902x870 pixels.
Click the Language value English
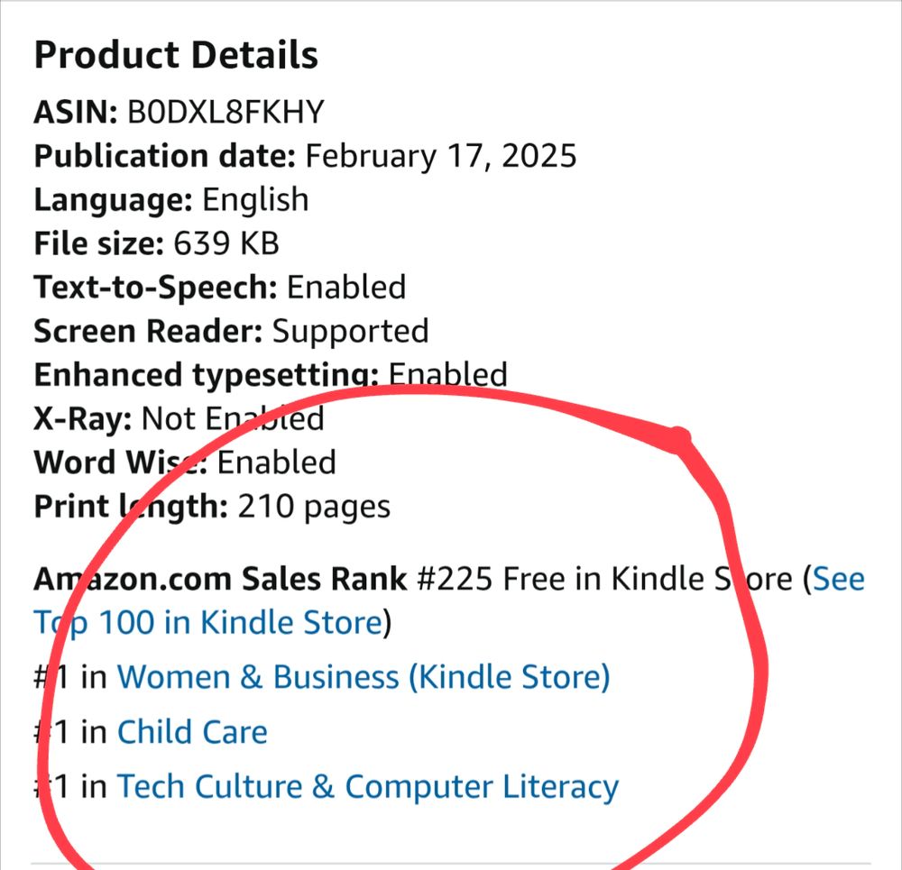(255, 199)
